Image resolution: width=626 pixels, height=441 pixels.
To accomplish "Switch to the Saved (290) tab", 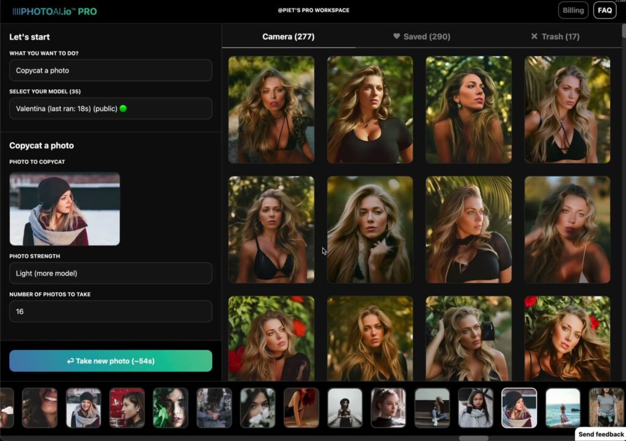I will pyautogui.click(x=422, y=37).
